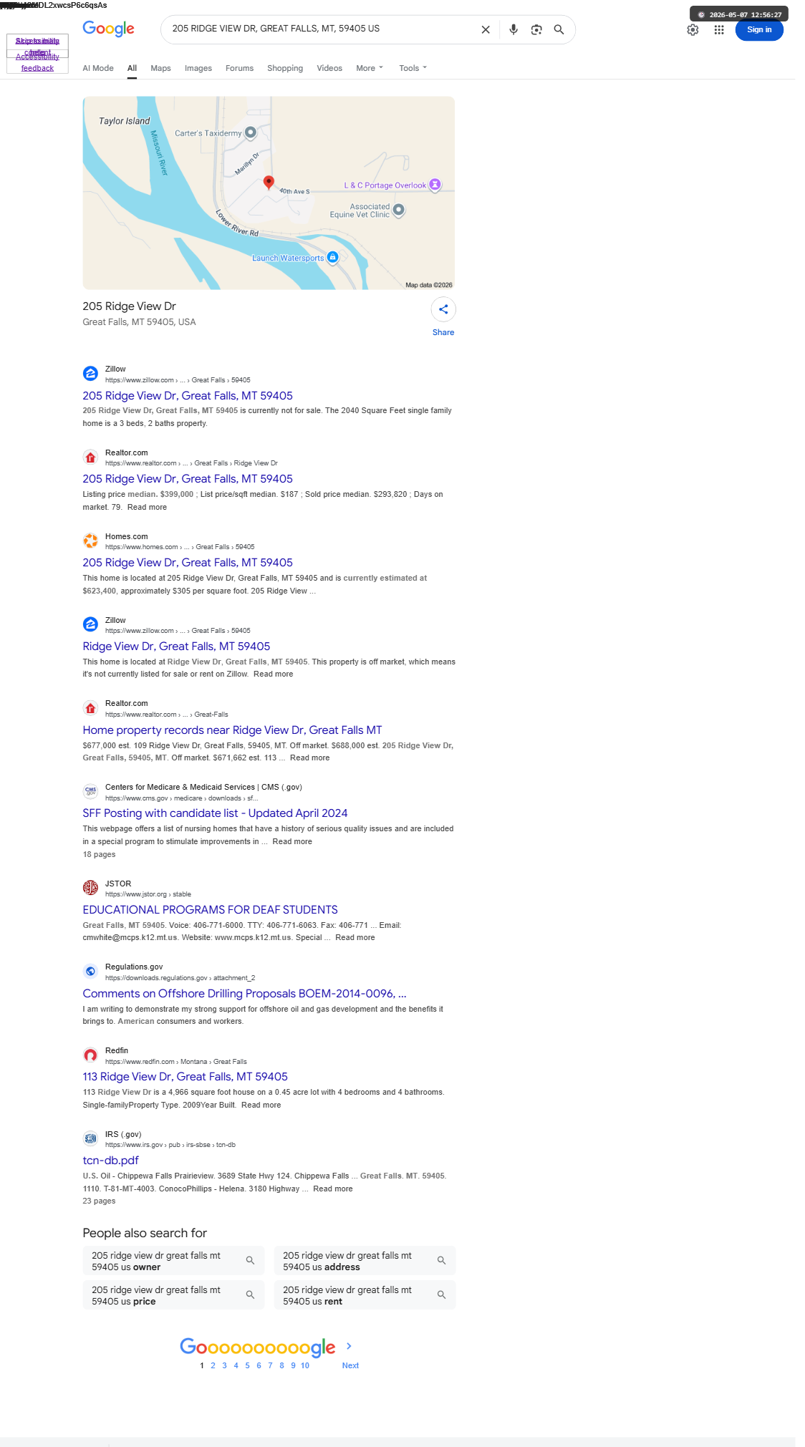Image resolution: width=805 pixels, height=1447 pixels.
Task: Switch to Shopping tab
Action: tap(285, 68)
